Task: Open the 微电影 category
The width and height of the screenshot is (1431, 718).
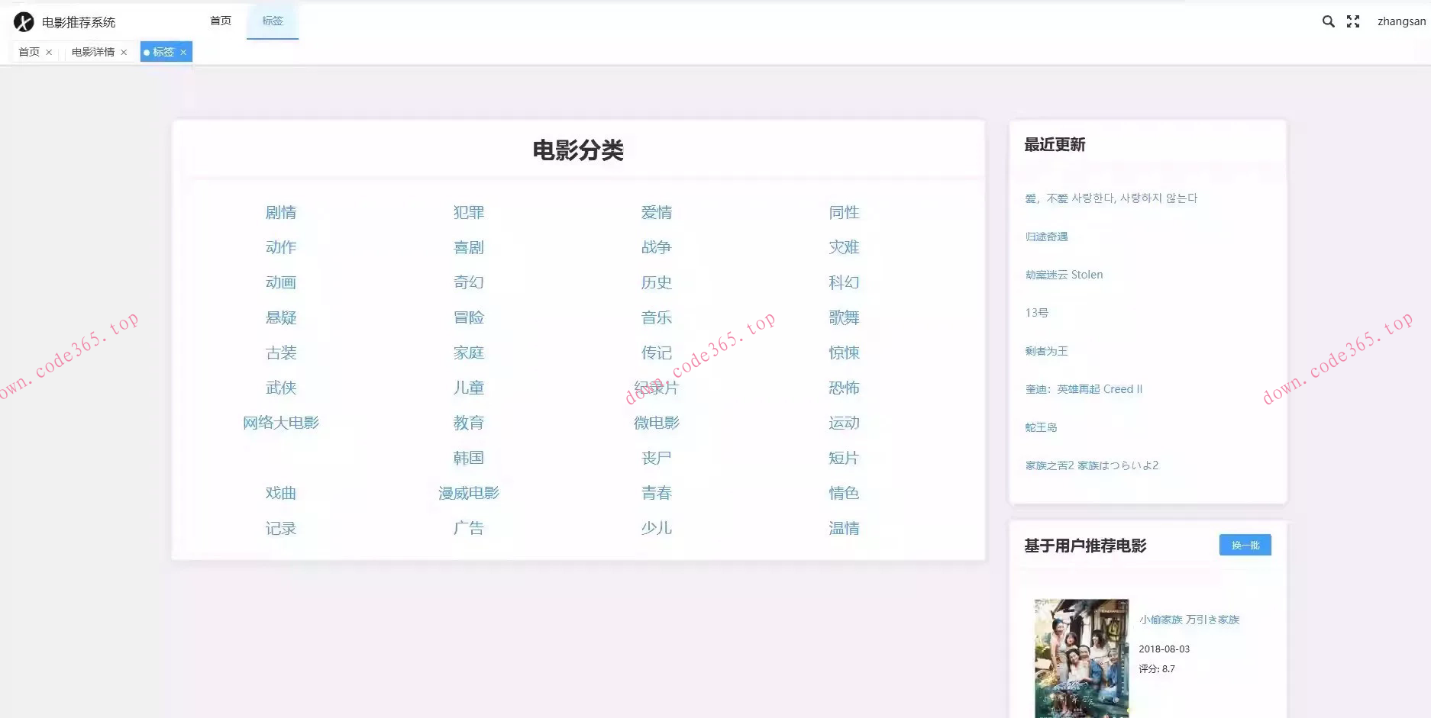Action: [x=657, y=423]
